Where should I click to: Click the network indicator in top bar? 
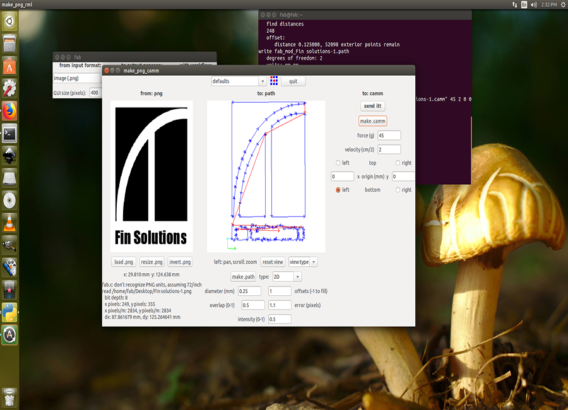[x=514, y=4]
